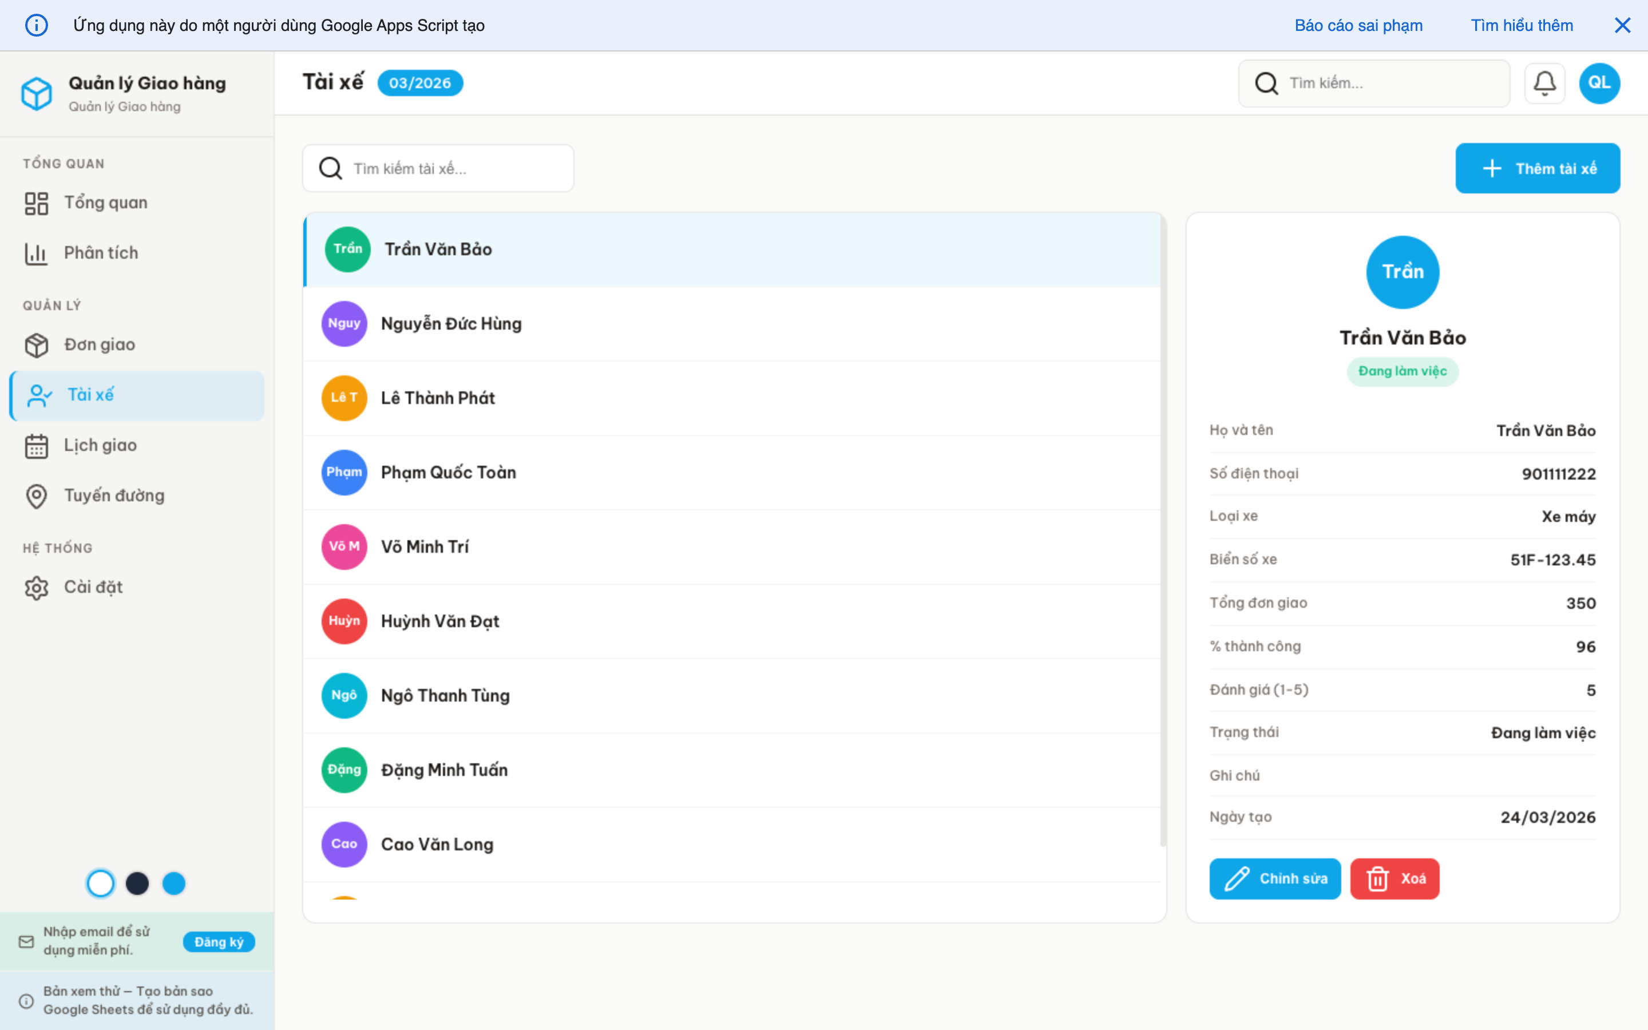This screenshot has height=1030, width=1648.
Task: Open Cài đặt settings gear icon
Action: (36, 587)
